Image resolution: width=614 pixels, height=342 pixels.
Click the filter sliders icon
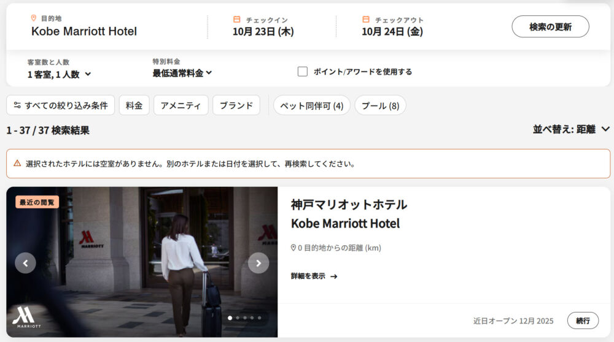pyautogui.click(x=17, y=105)
